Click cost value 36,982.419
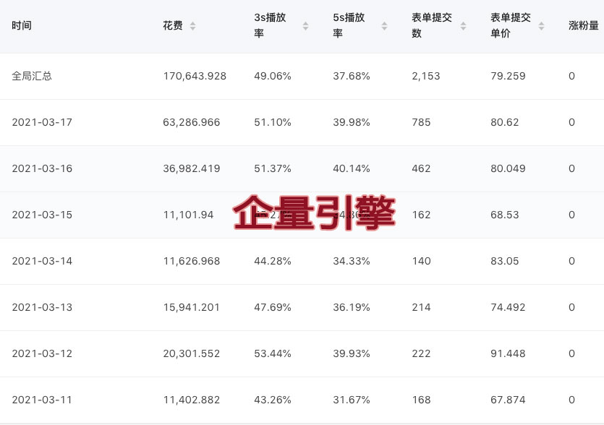 pos(192,168)
